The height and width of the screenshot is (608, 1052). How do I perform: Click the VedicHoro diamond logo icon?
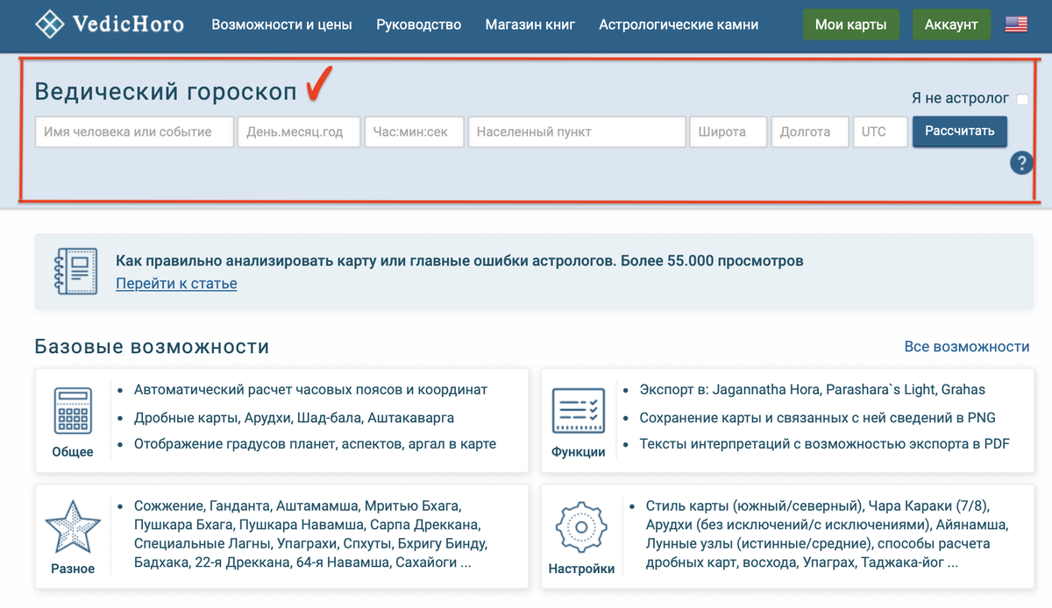point(51,24)
